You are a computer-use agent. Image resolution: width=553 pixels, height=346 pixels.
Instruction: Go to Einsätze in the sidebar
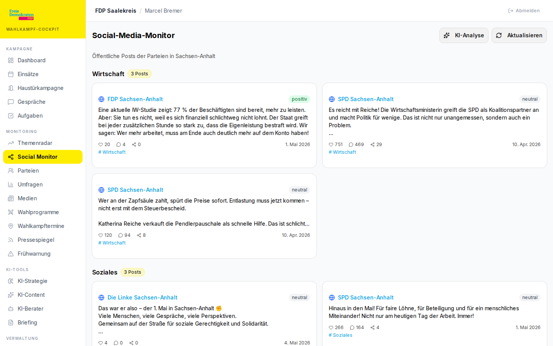point(43,74)
